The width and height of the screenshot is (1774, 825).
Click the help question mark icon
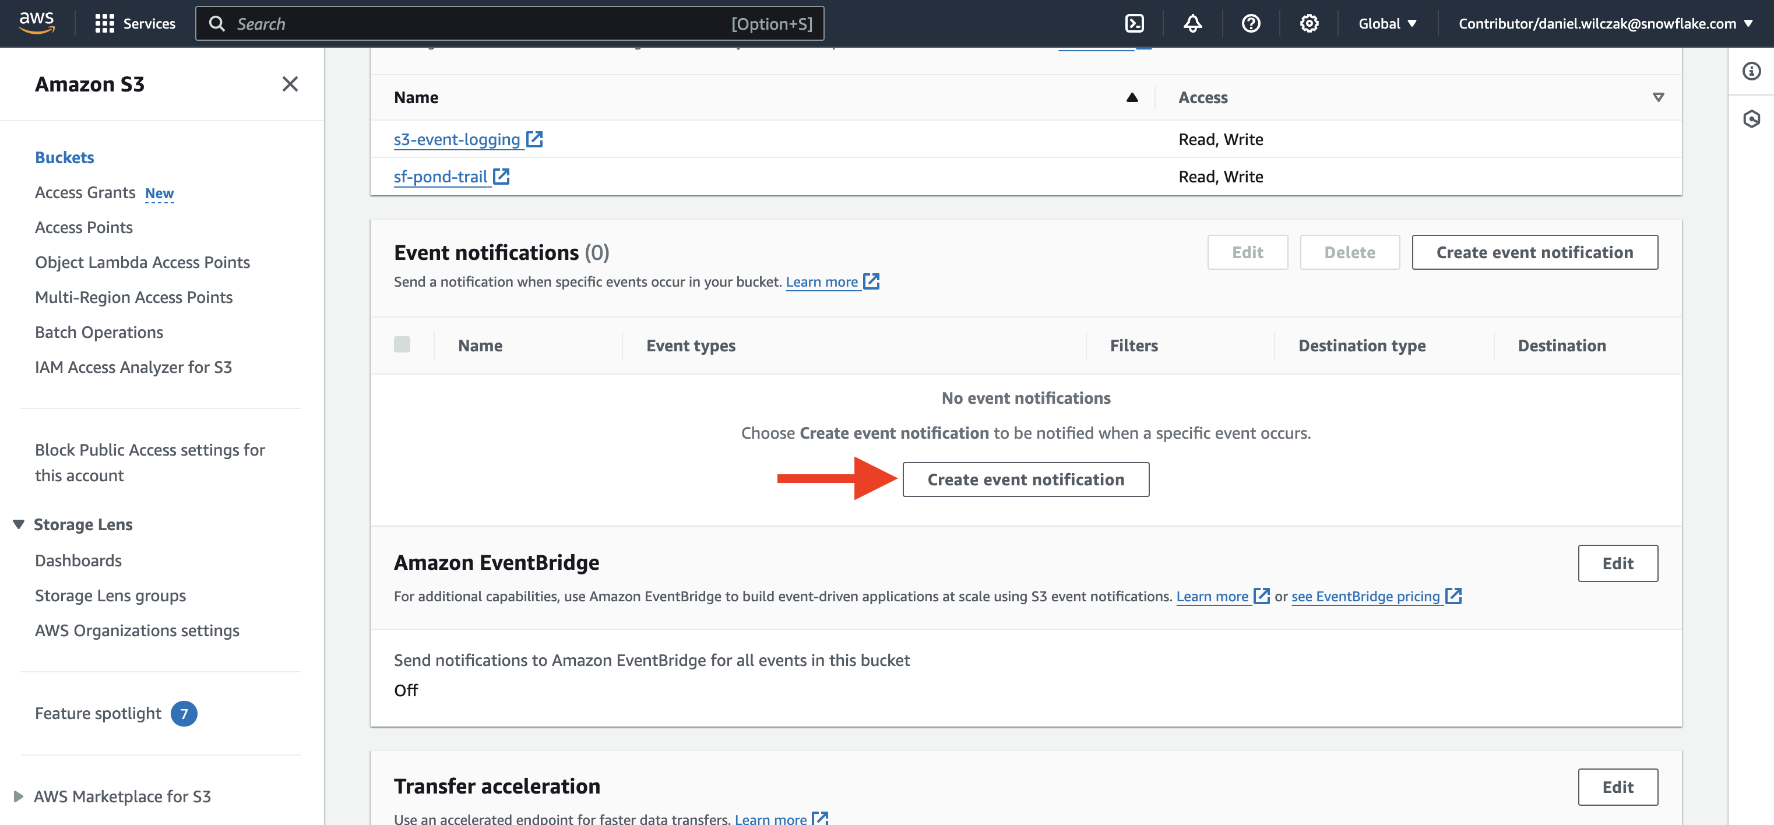tap(1251, 23)
